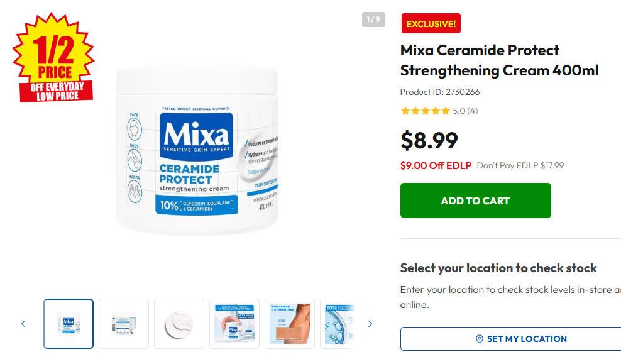Click the 1/9 image counter badge

coord(373,19)
